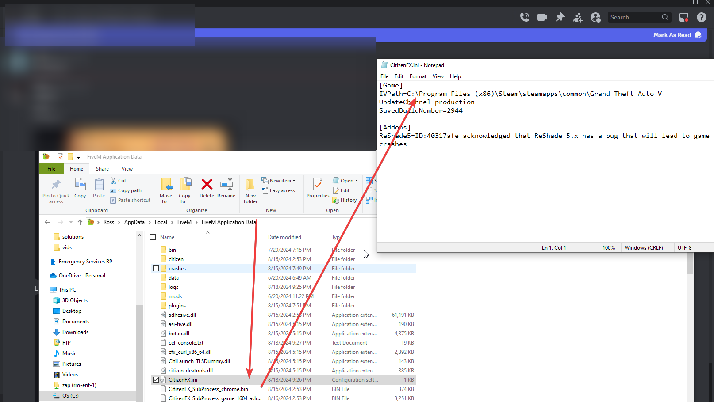Click into Discord Search field
714x402 pixels.
point(639,17)
